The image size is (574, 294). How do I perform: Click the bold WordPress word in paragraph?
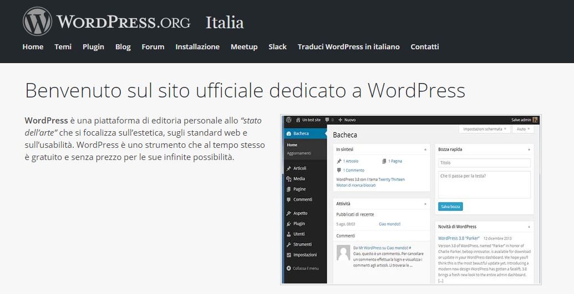(x=47, y=120)
